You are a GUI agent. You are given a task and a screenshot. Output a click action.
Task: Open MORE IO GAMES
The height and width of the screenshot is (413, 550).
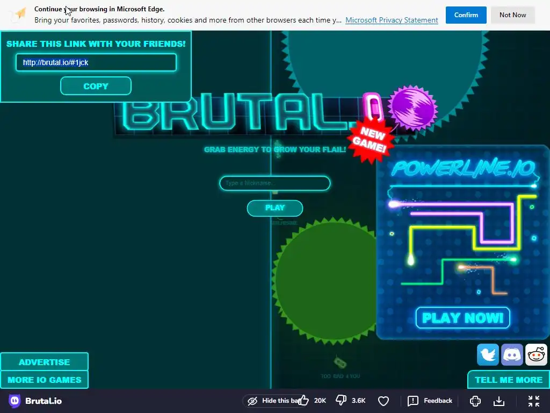pyautogui.click(x=44, y=380)
